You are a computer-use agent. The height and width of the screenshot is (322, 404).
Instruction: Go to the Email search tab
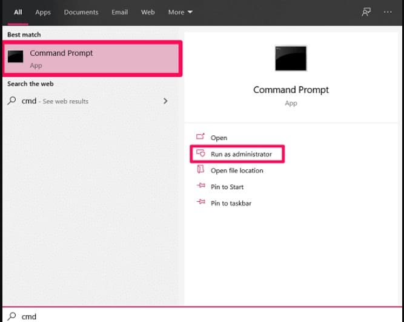click(120, 12)
